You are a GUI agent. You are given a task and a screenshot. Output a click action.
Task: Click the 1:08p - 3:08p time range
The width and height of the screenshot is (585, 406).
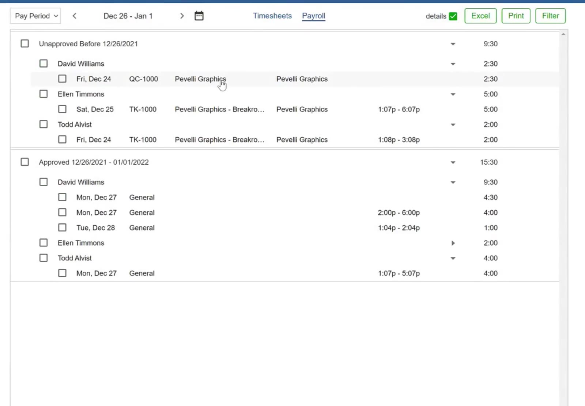399,139
